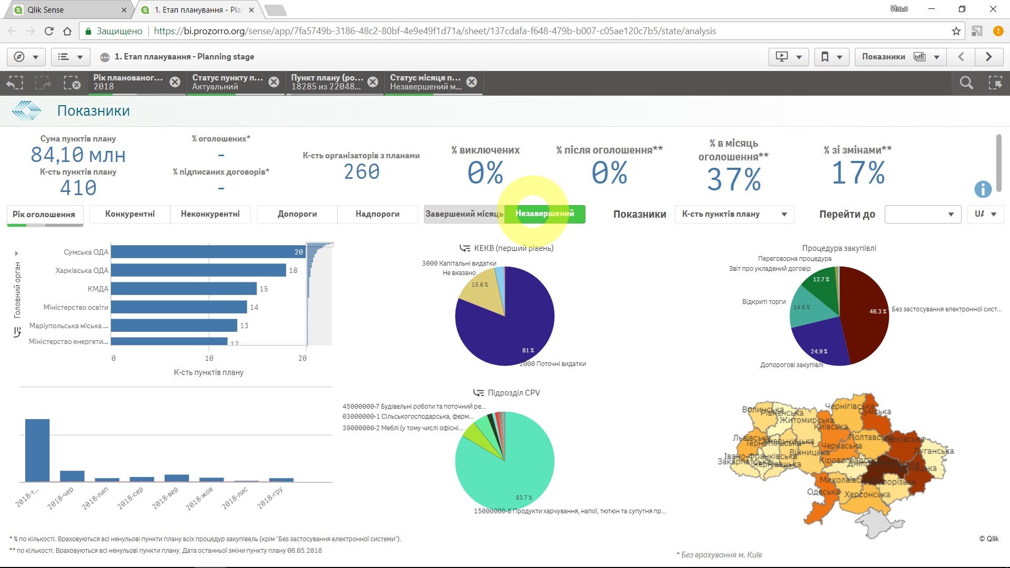Image resolution: width=1010 pixels, height=568 pixels.
Task: Remove the Актуальний status selection
Action: (x=274, y=82)
